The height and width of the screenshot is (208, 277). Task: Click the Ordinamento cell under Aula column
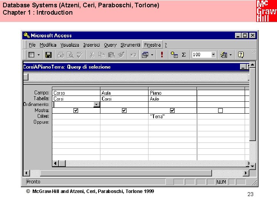pyautogui.click(x=124, y=104)
